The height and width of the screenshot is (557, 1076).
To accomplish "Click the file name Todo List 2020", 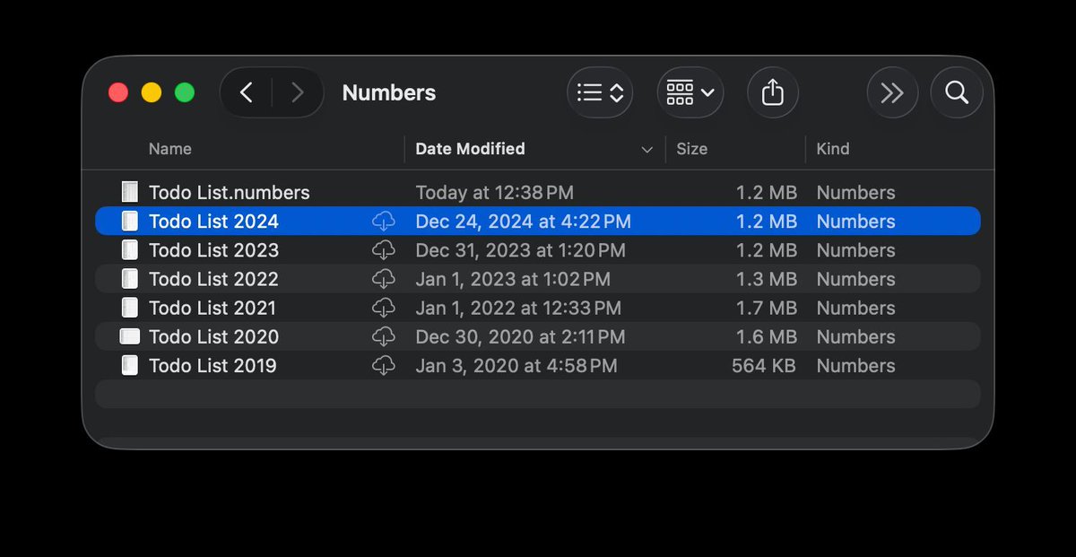I will (213, 336).
